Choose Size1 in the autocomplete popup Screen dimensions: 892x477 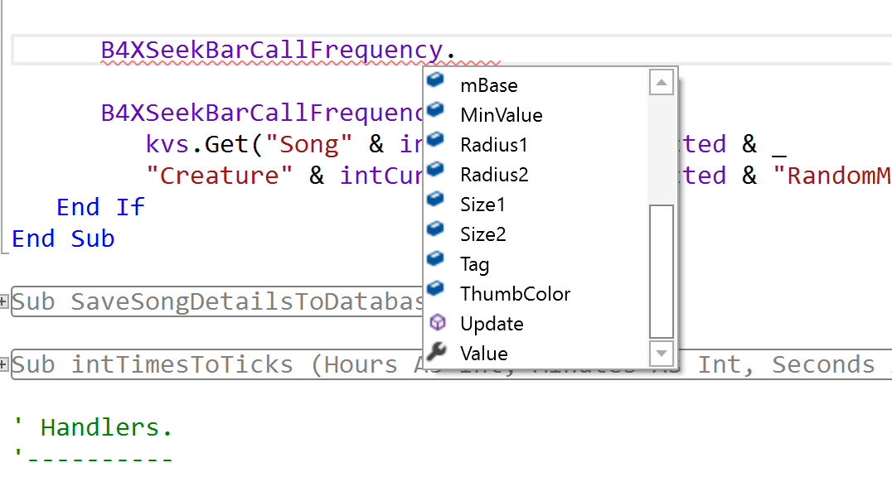click(482, 205)
